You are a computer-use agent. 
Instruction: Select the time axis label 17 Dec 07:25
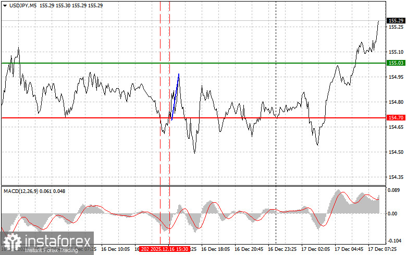pos(382,249)
